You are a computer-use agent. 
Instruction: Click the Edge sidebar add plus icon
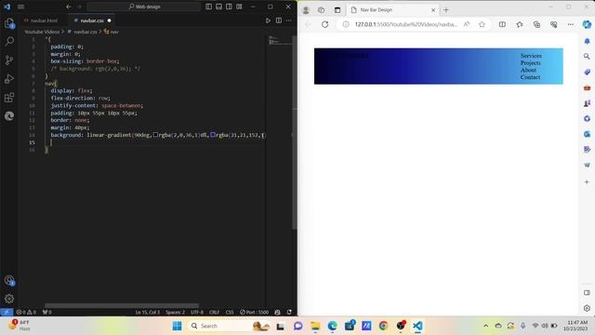587,182
